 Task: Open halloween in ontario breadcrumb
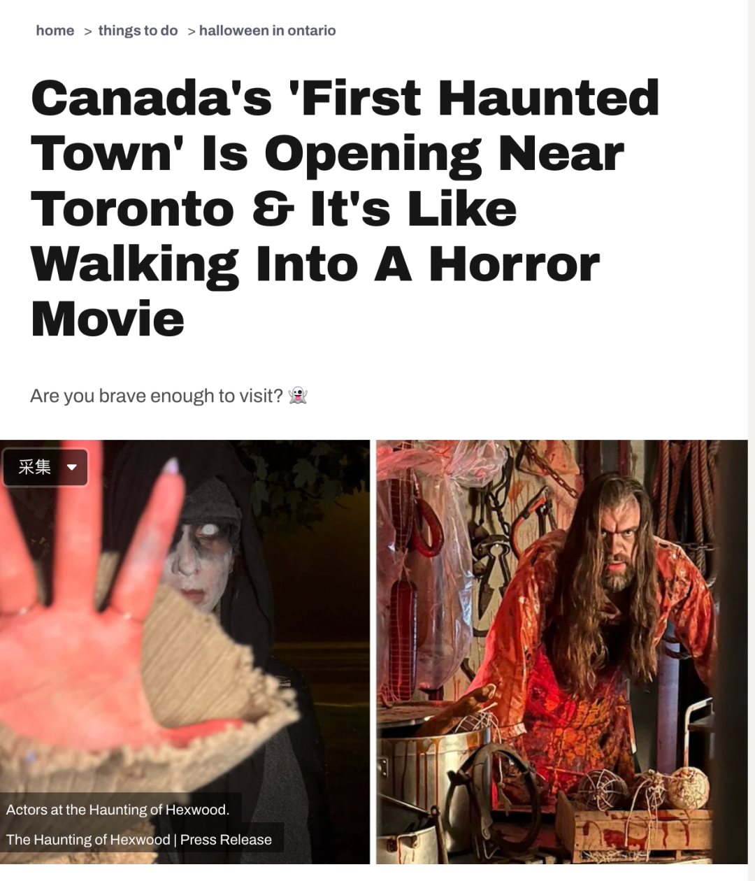(267, 31)
